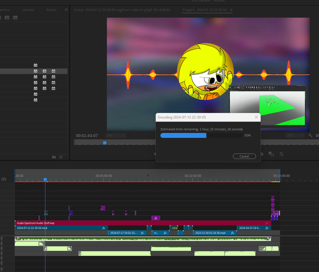
Task: Select the 2023-12-30 02-24-38.mp4 clip
Action: 210,233
